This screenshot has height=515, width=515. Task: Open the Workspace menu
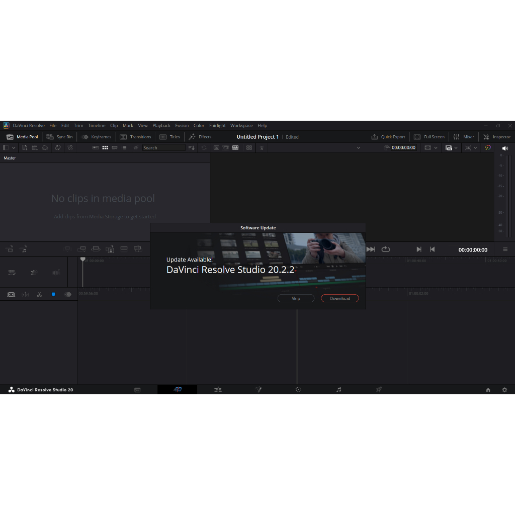[x=241, y=125]
